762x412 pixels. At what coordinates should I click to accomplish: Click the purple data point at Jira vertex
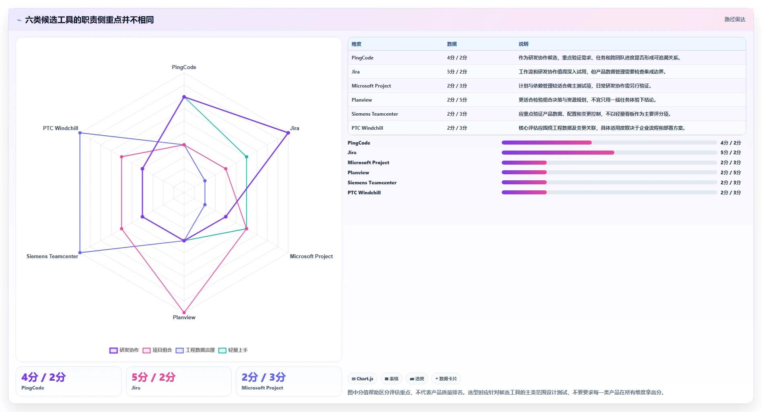click(x=288, y=133)
